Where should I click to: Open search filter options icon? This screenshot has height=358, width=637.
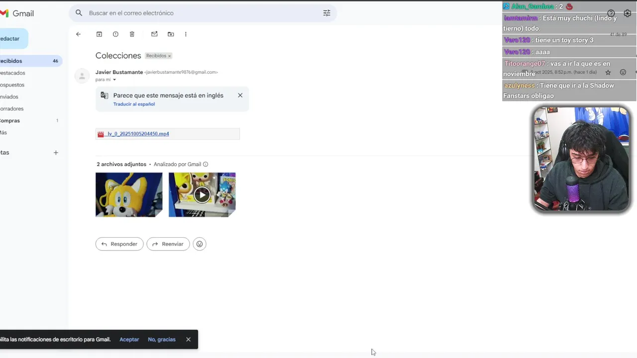[x=326, y=13]
